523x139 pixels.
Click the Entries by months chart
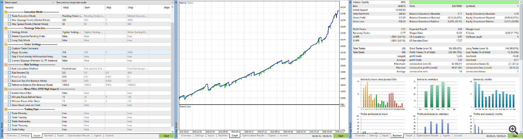pos(494,94)
